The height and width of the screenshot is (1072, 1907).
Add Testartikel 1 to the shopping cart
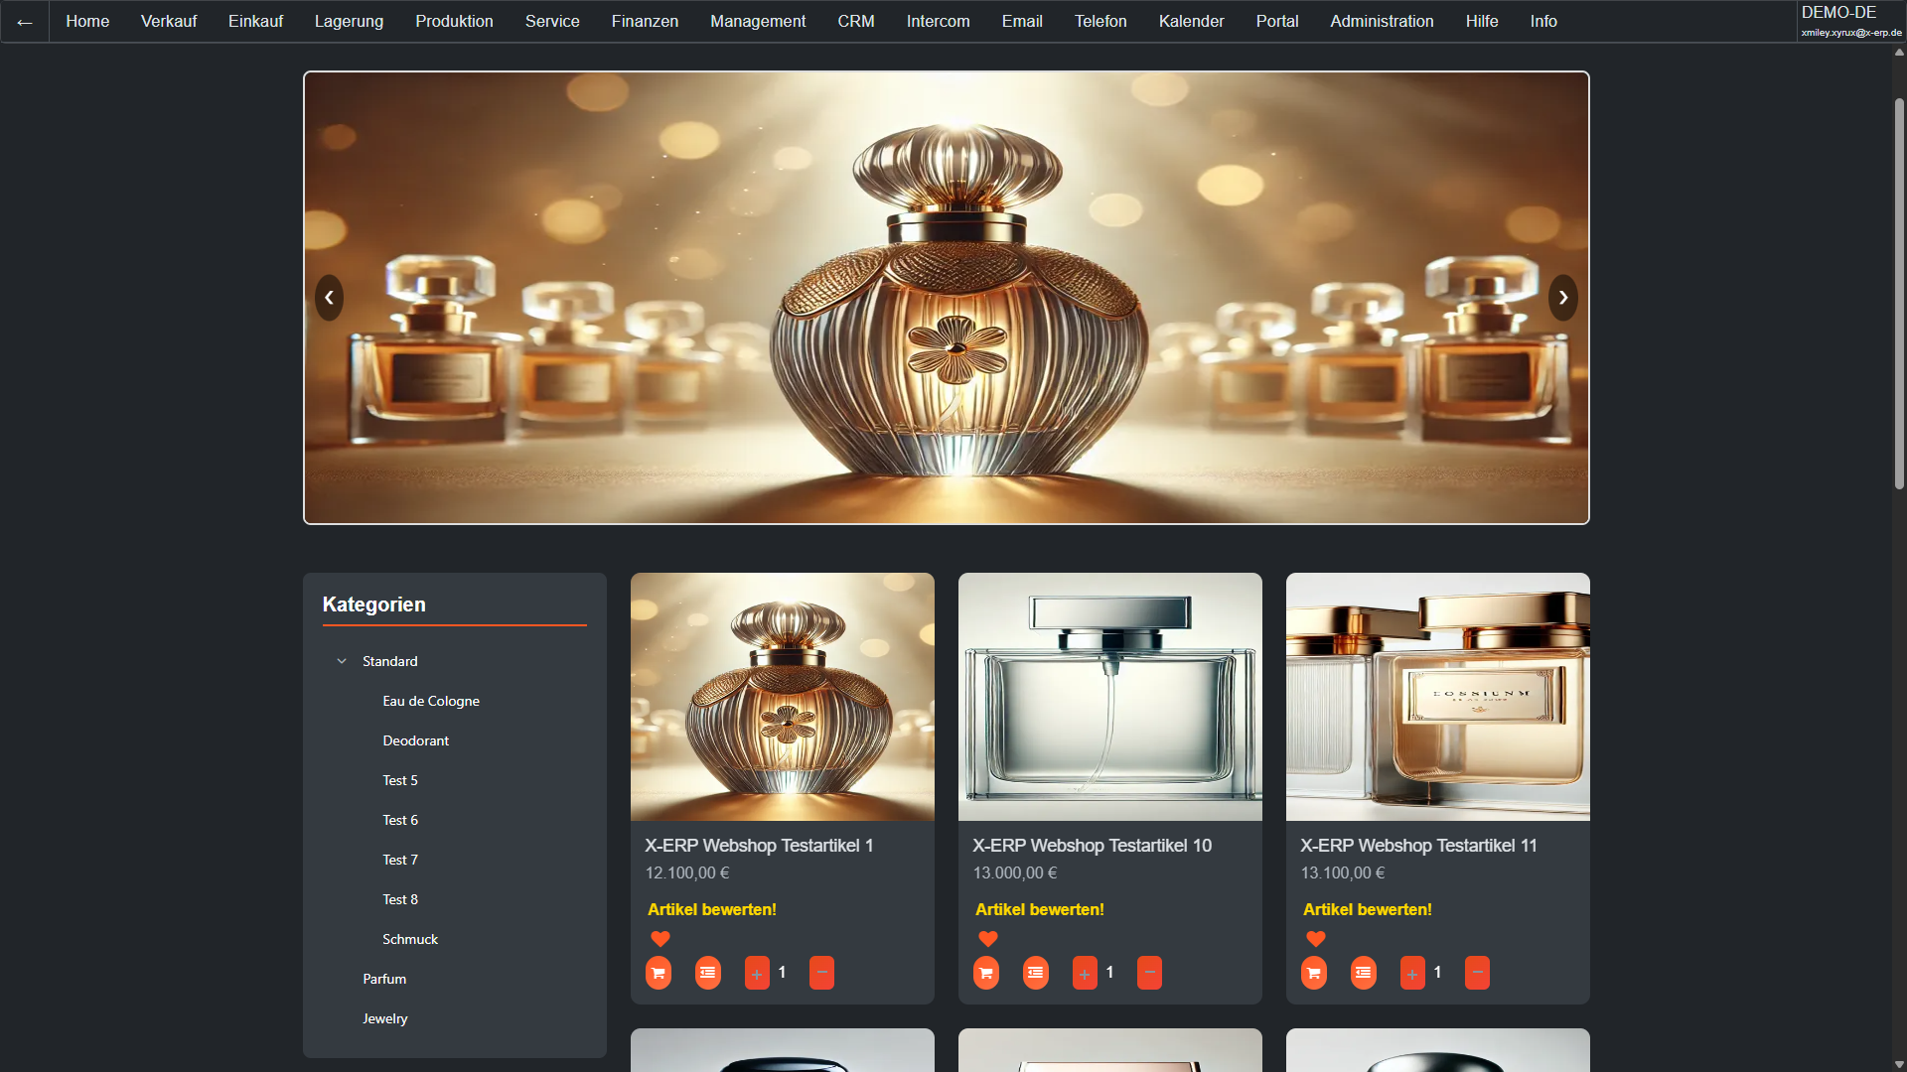[x=658, y=973]
